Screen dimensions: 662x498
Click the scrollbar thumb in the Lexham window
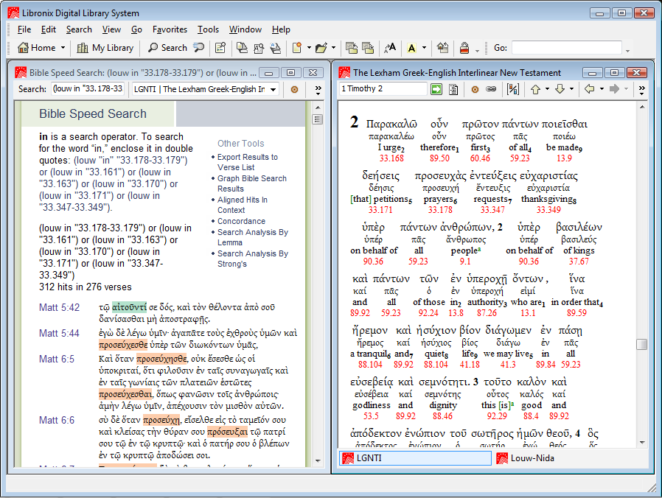642,344
